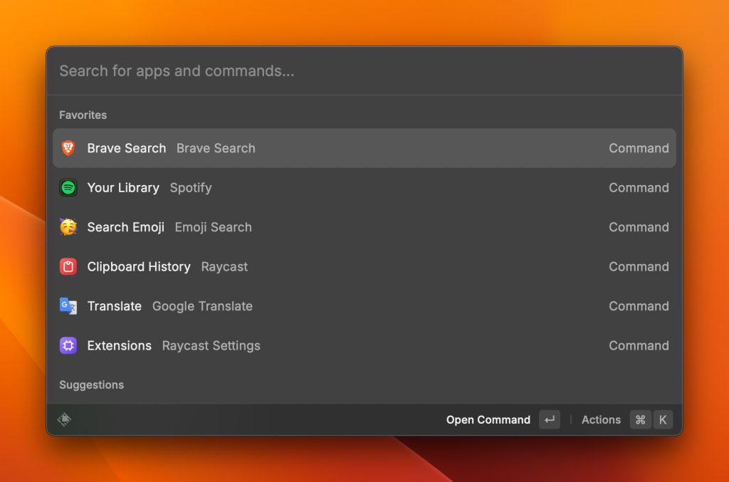Click the Favorites section header
This screenshot has width=729, height=482.
coord(83,115)
